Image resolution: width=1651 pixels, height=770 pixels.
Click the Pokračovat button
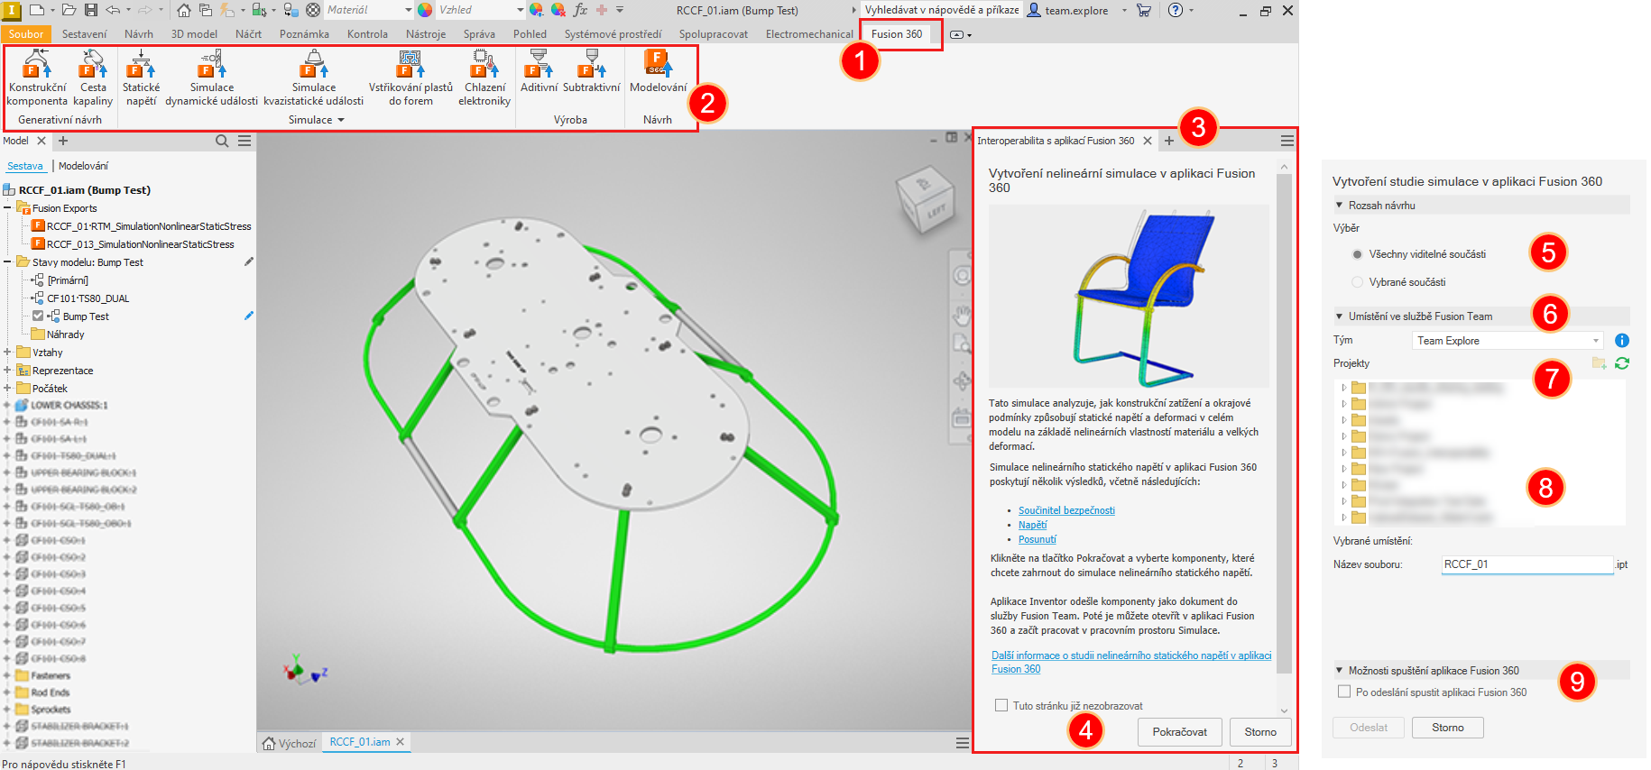pyautogui.click(x=1179, y=731)
